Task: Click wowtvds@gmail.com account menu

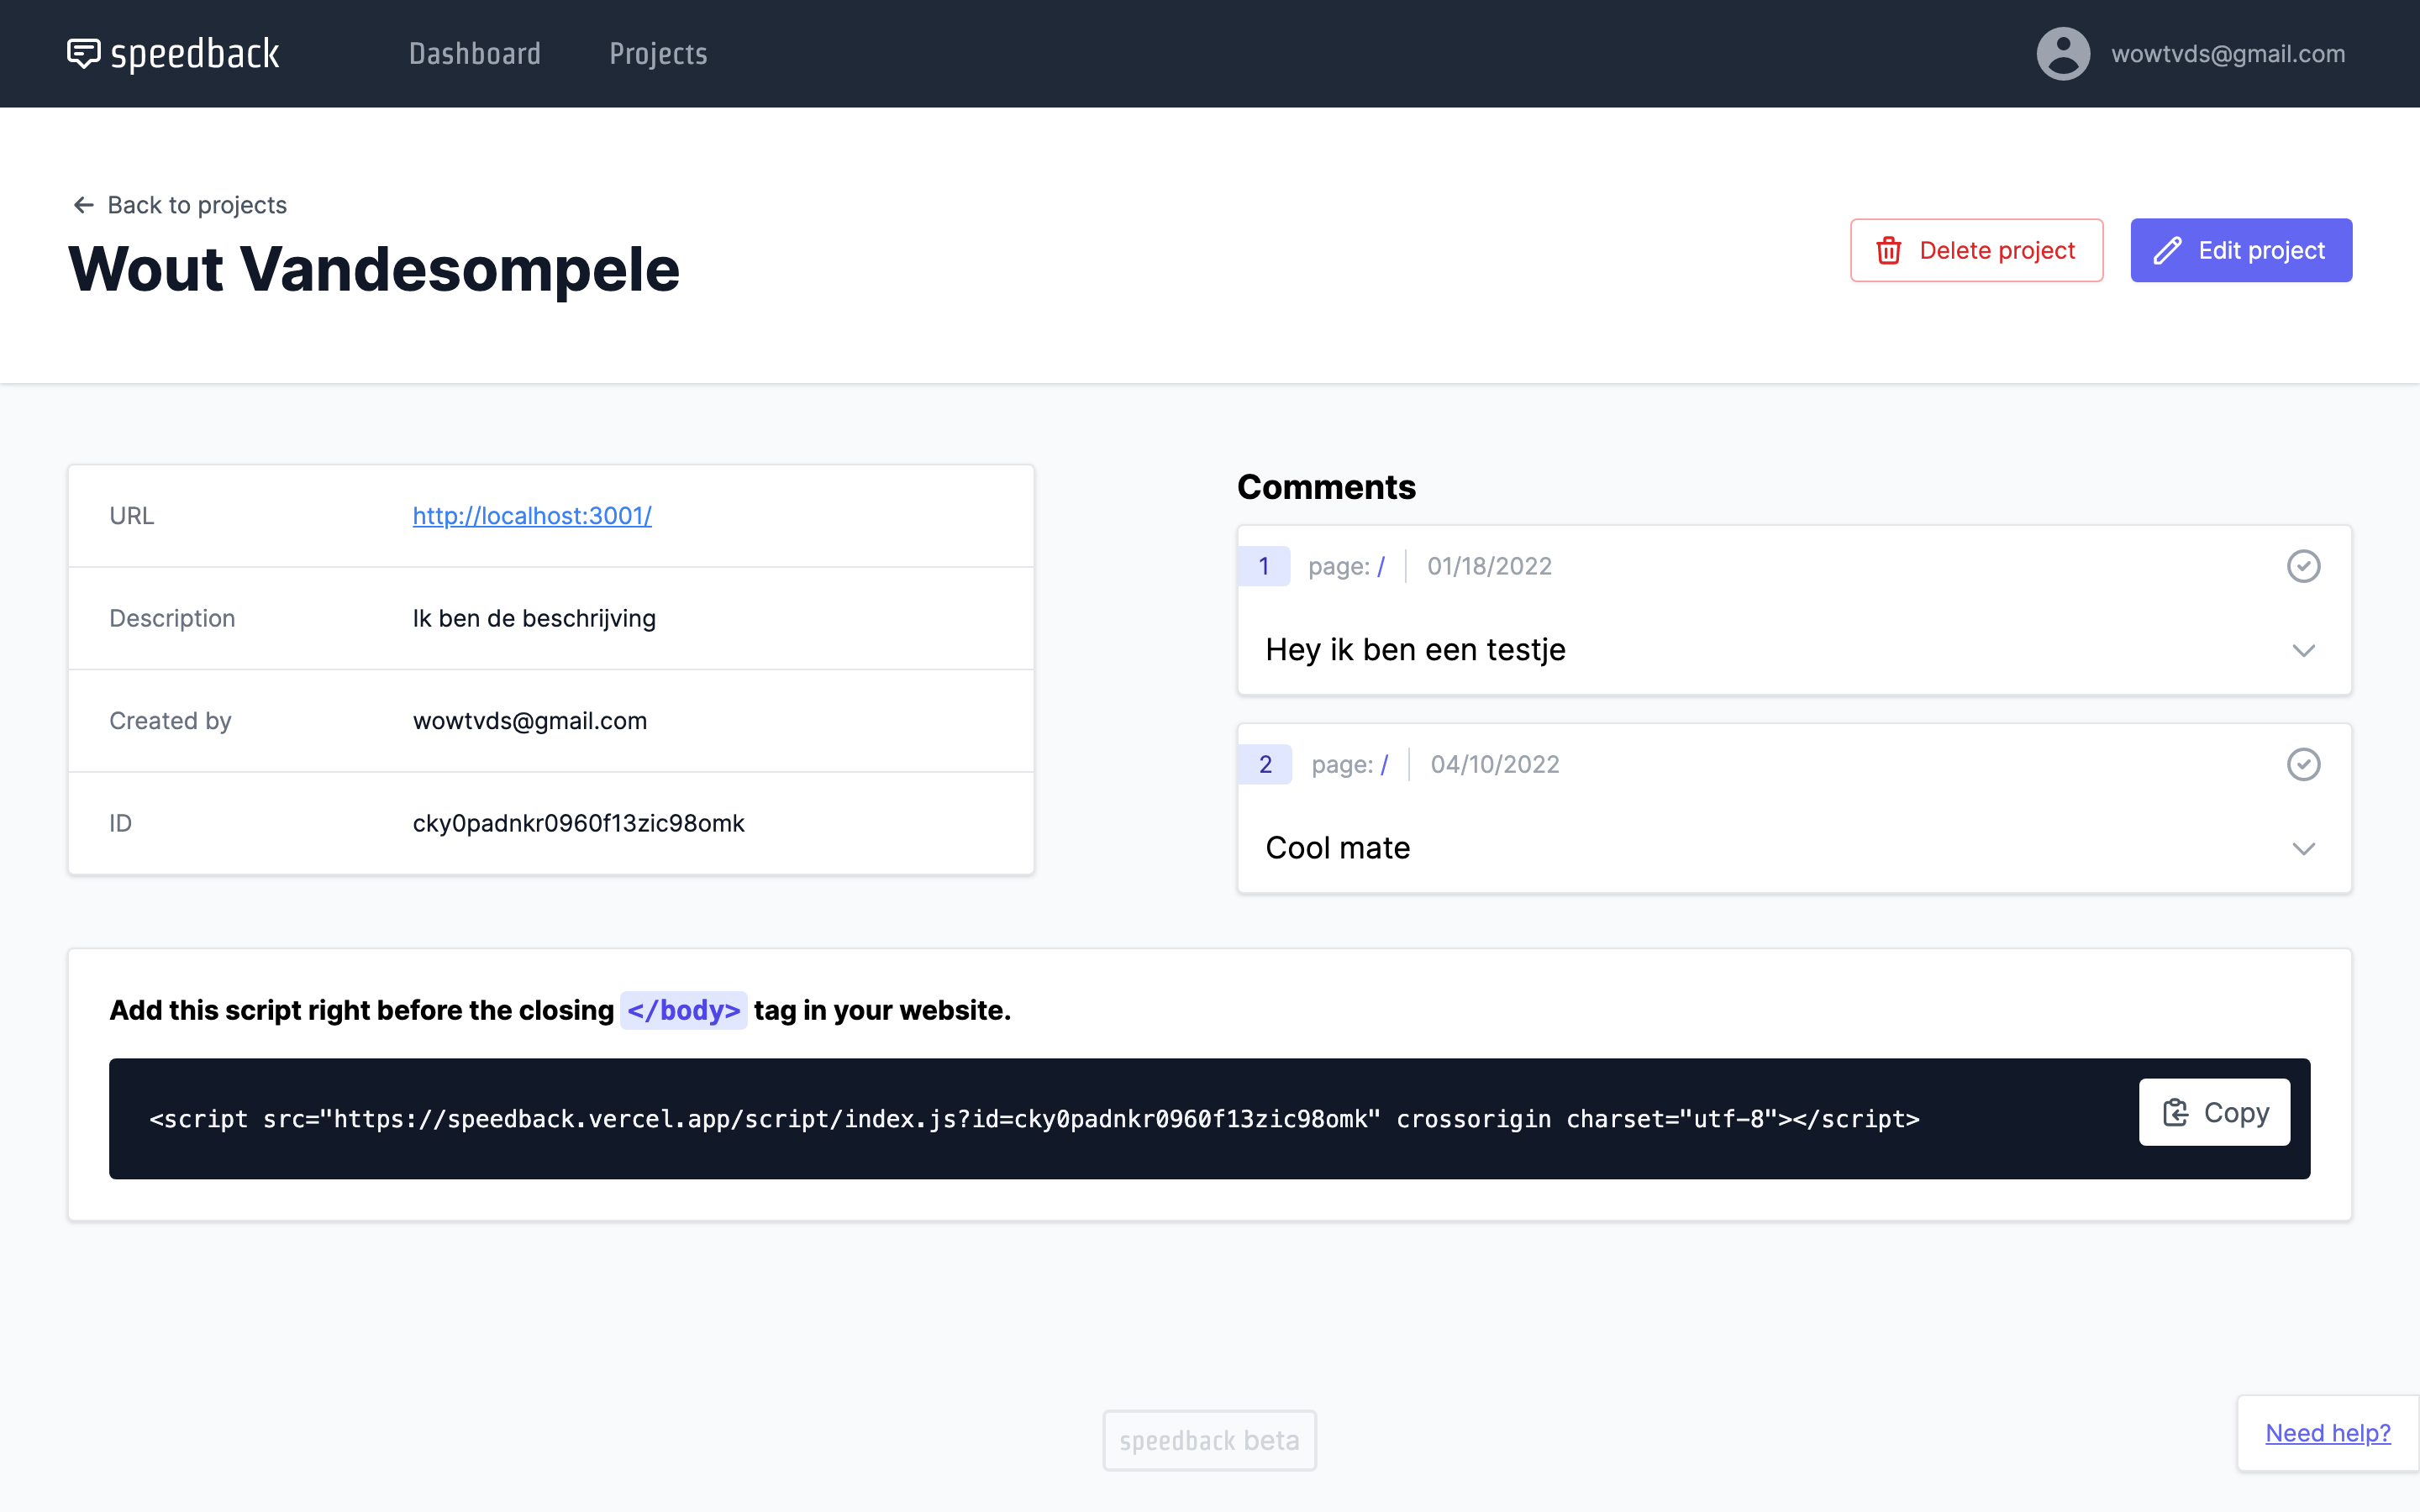Action: click(x=2228, y=54)
